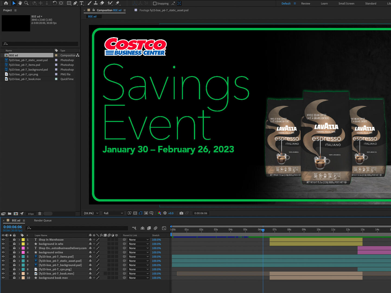Select fy23-bse_p6-7_book.mov in Project panel

25,79
